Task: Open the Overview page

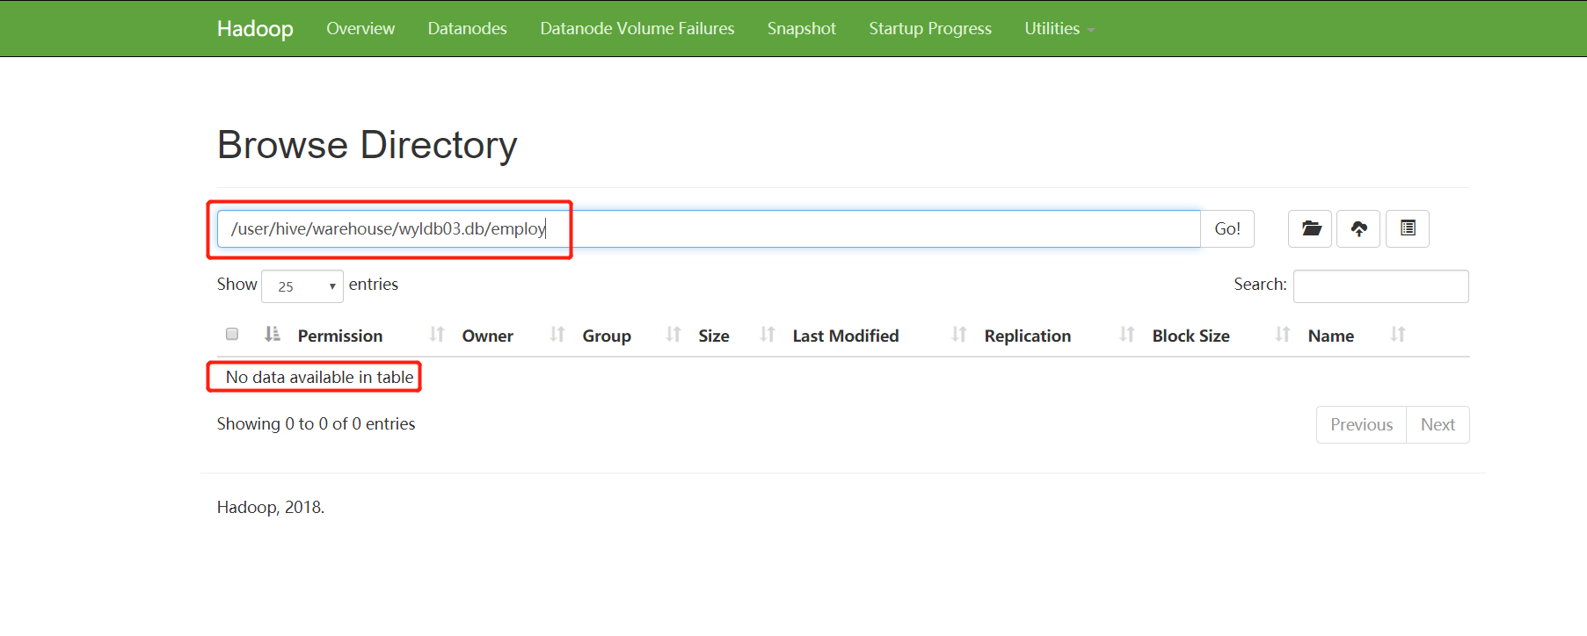Action: pyautogui.click(x=360, y=28)
